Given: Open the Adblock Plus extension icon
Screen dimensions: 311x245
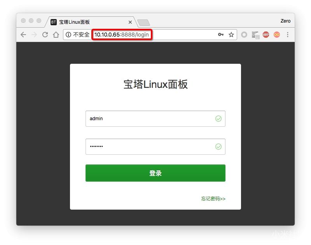Looking at the screenshot, I should [x=266, y=35].
